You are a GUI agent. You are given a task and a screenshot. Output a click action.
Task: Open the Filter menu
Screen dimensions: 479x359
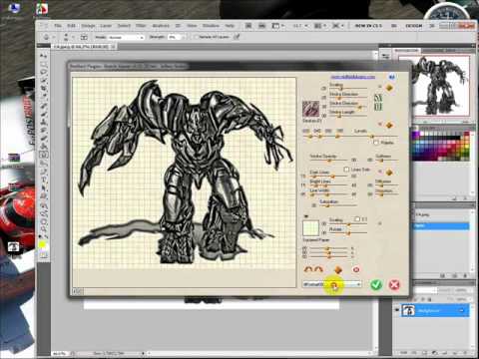point(141,26)
